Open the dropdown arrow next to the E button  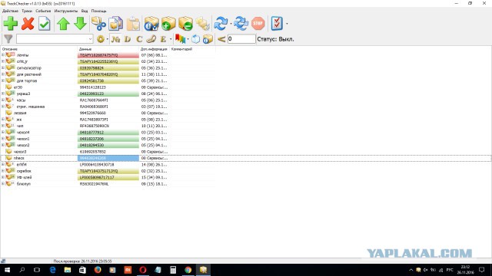pyautogui.click(x=171, y=39)
